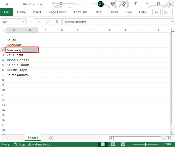The image size is (175, 147).
Task: Switch to the View tab
Action: pos(129,12)
